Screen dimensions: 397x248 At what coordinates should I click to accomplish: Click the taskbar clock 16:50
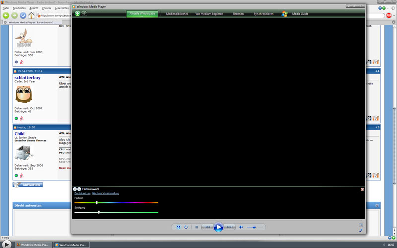point(391,245)
